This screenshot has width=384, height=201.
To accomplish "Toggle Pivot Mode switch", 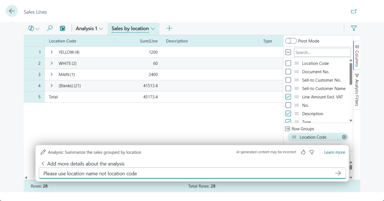I will click(x=291, y=41).
